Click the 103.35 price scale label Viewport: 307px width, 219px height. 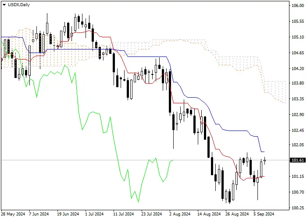click(x=298, y=99)
